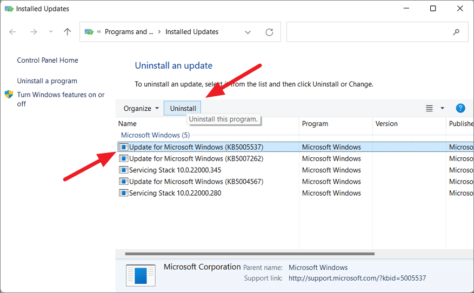The image size is (474, 293).
Task: Go up one folder level
Action: tap(68, 32)
